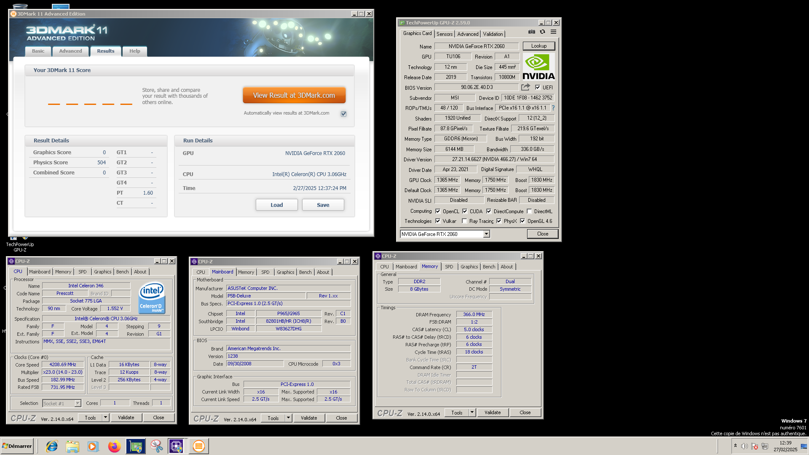Open the Action Center flag icon
The height and width of the screenshot is (455, 809).
755,446
